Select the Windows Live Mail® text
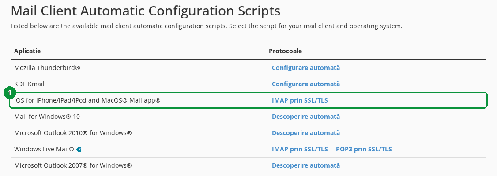 pos(44,149)
